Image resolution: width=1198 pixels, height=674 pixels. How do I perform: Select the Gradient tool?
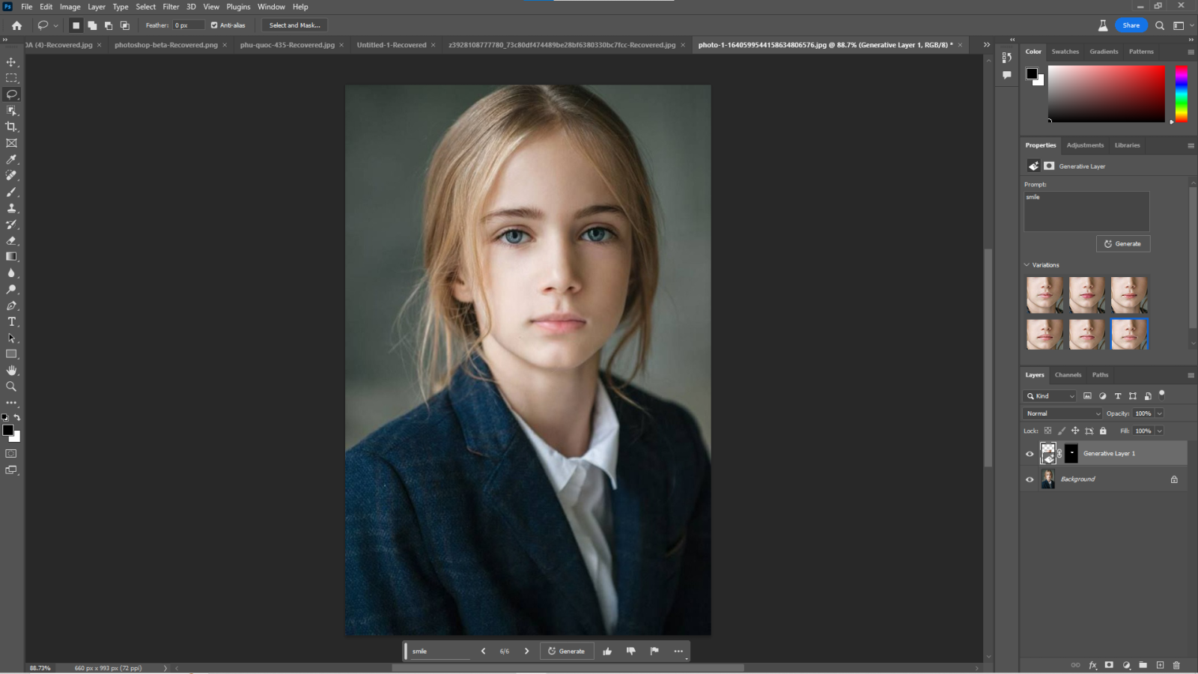[11, 257]
